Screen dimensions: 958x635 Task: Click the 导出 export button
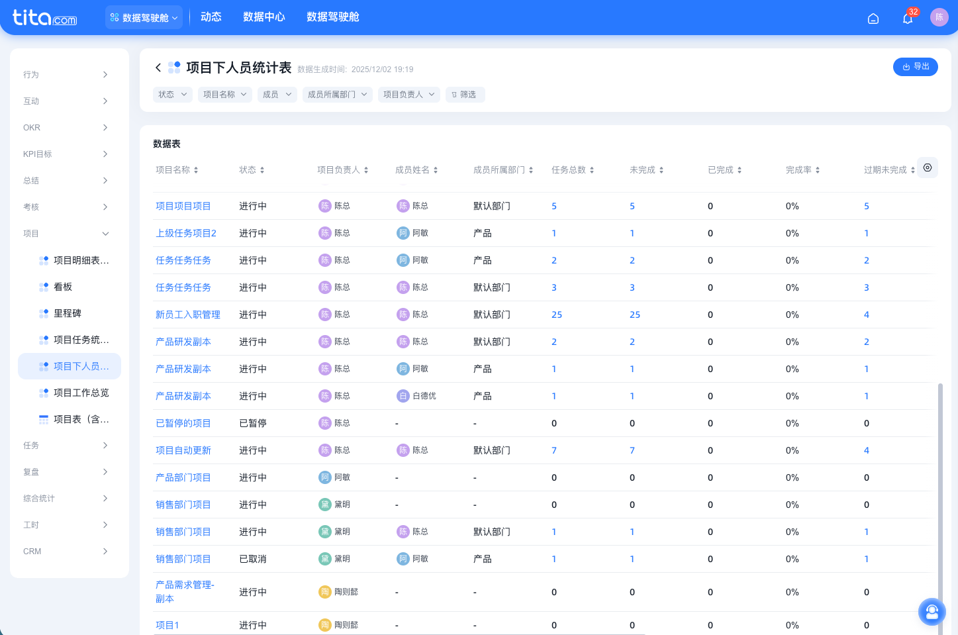click(x=915, y=67)
